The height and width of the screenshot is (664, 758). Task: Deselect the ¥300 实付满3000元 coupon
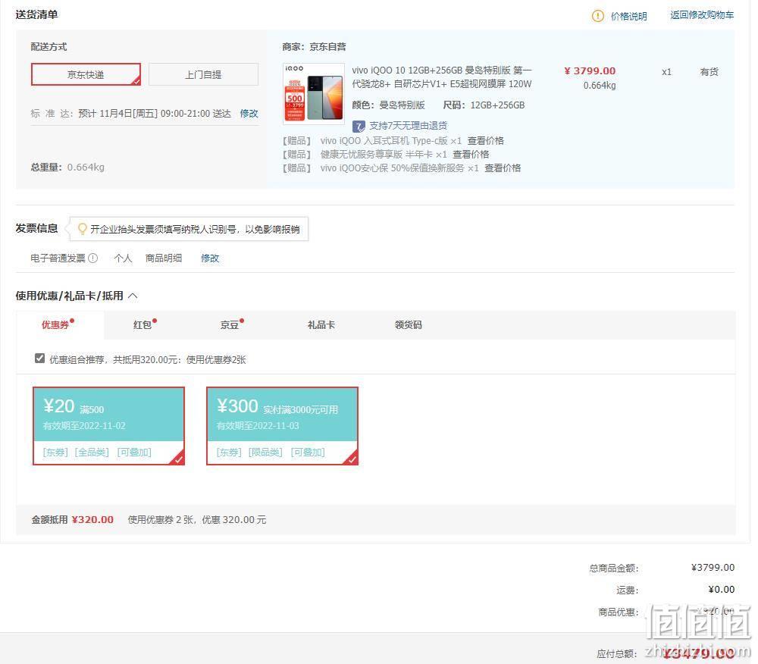coord(282,426)
